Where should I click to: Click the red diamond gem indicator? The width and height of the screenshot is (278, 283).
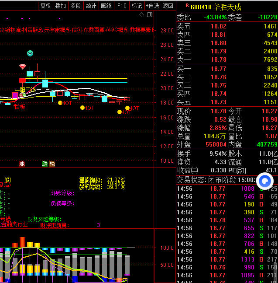click(x=23, y=67)
